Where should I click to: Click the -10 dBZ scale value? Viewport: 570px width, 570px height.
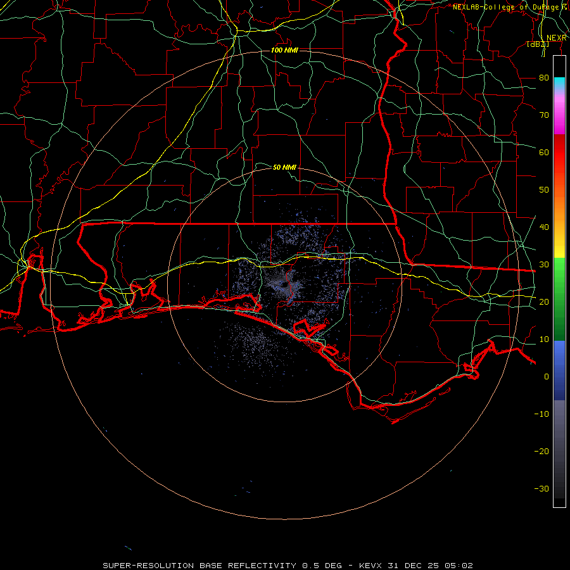[x=541, y=414]
